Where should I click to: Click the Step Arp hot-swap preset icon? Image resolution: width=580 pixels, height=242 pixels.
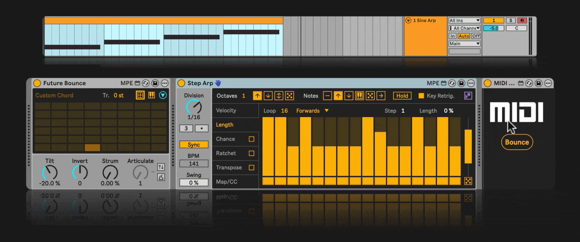452,83
